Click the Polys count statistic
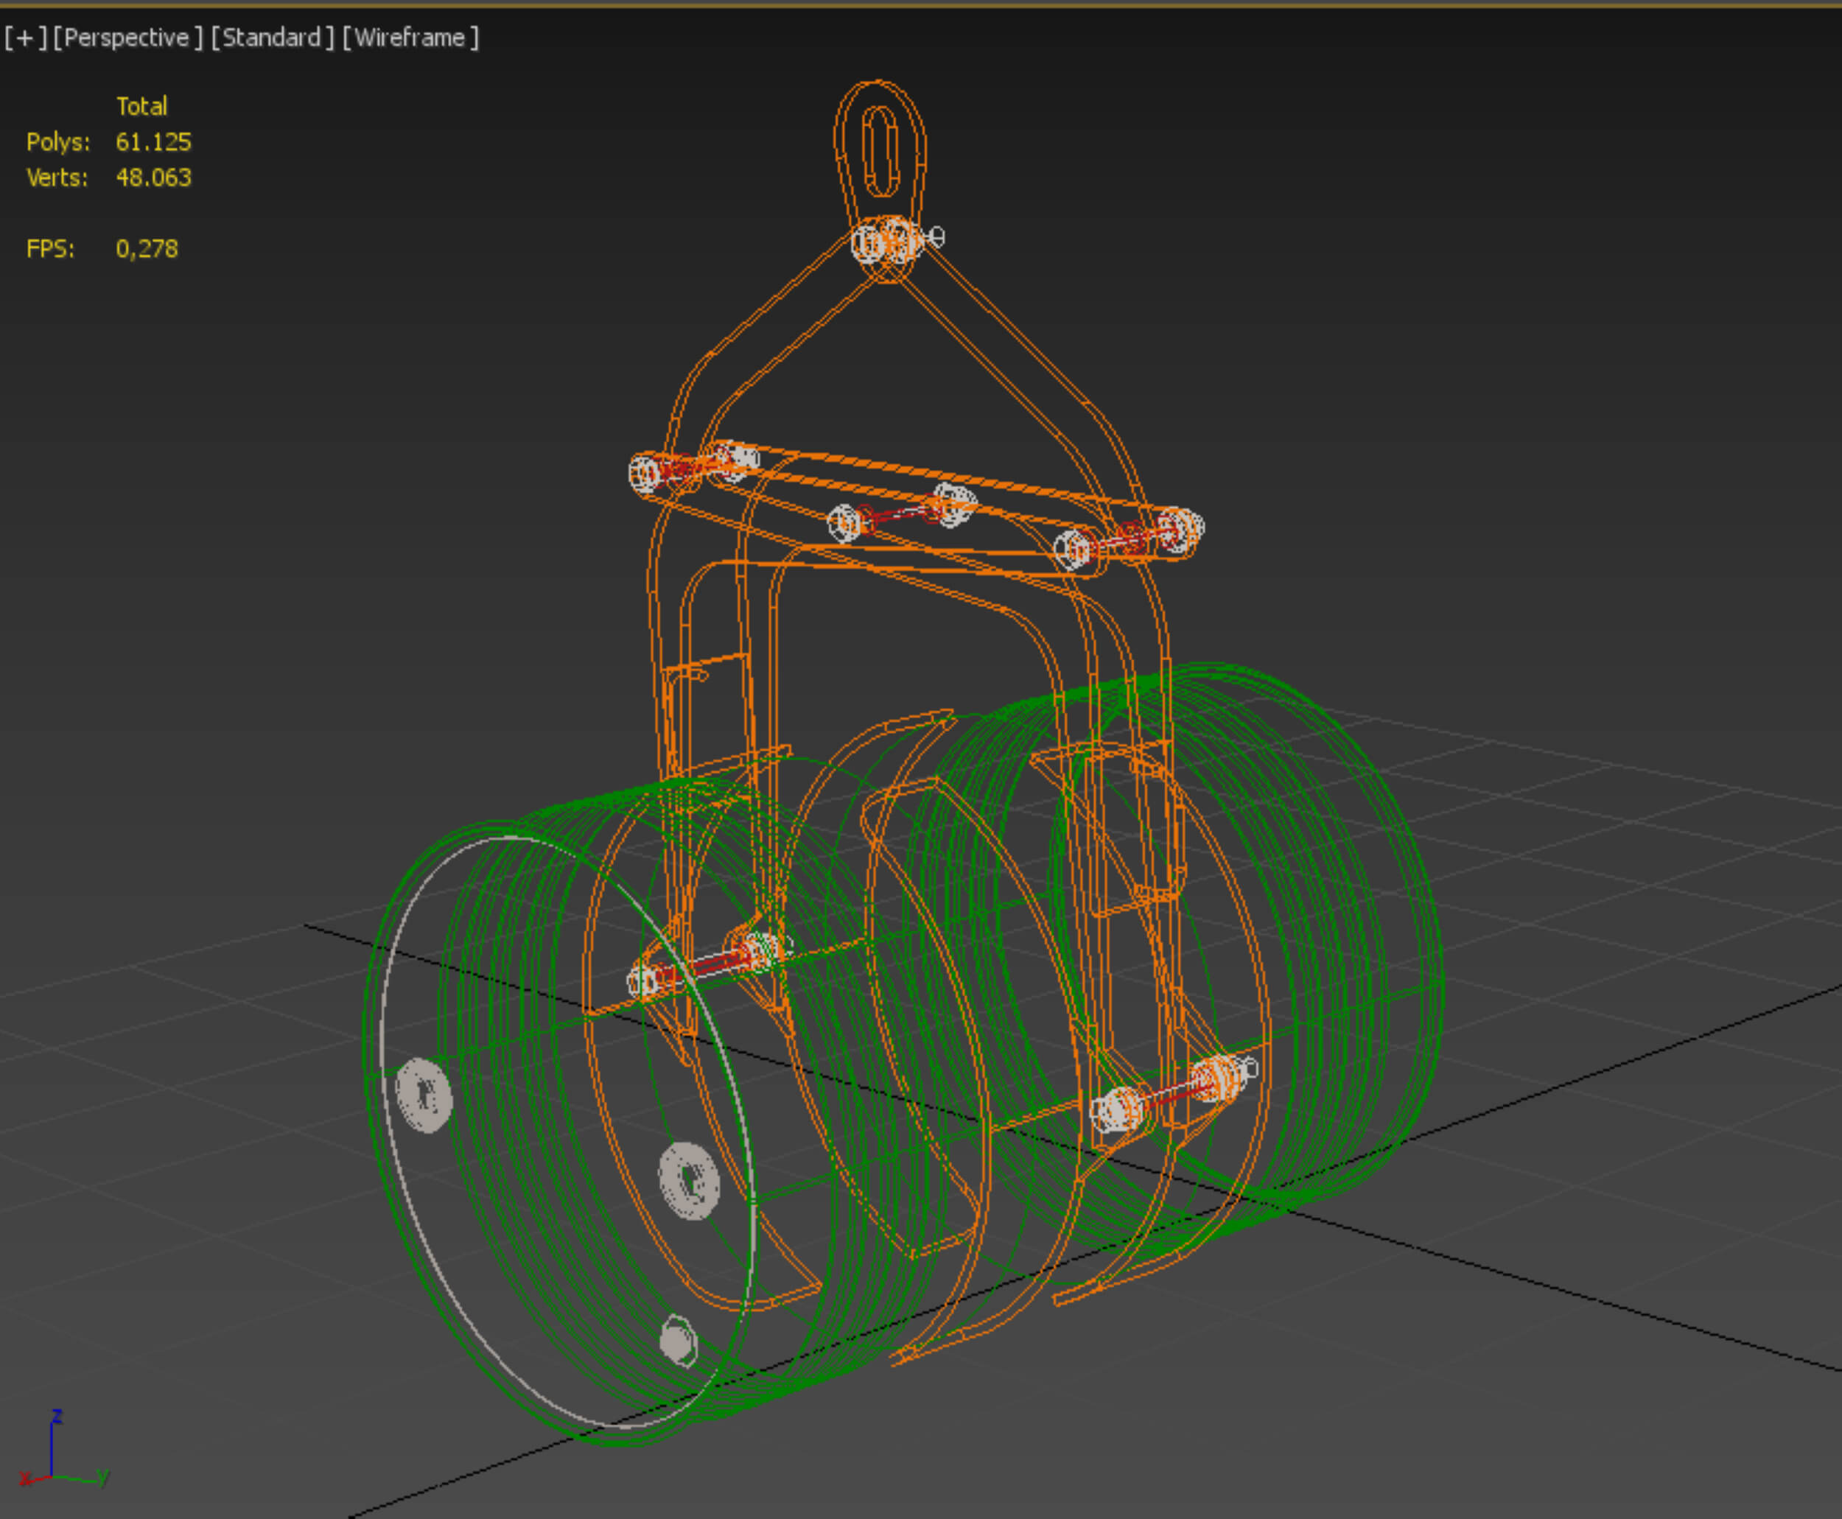The image size is (1842, 1519). 153,141
